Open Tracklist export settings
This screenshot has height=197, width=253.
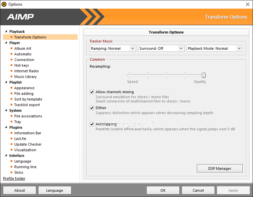point(27,105)
